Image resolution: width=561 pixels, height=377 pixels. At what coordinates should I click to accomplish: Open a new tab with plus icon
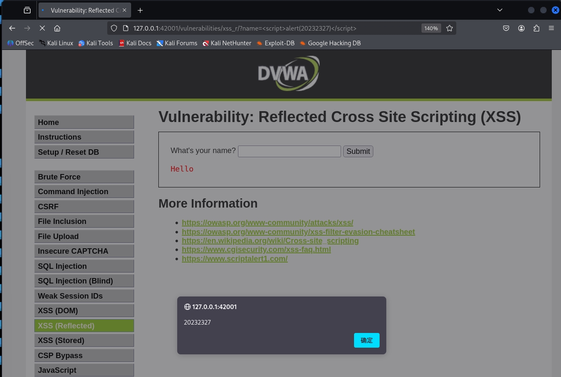point(140,10)
